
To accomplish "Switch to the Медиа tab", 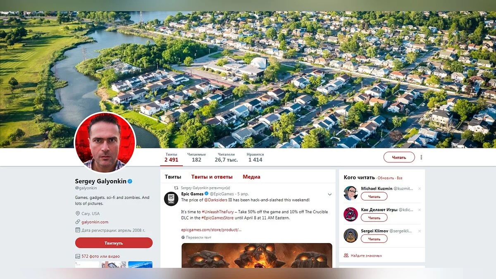I will [x=251, y=177].
